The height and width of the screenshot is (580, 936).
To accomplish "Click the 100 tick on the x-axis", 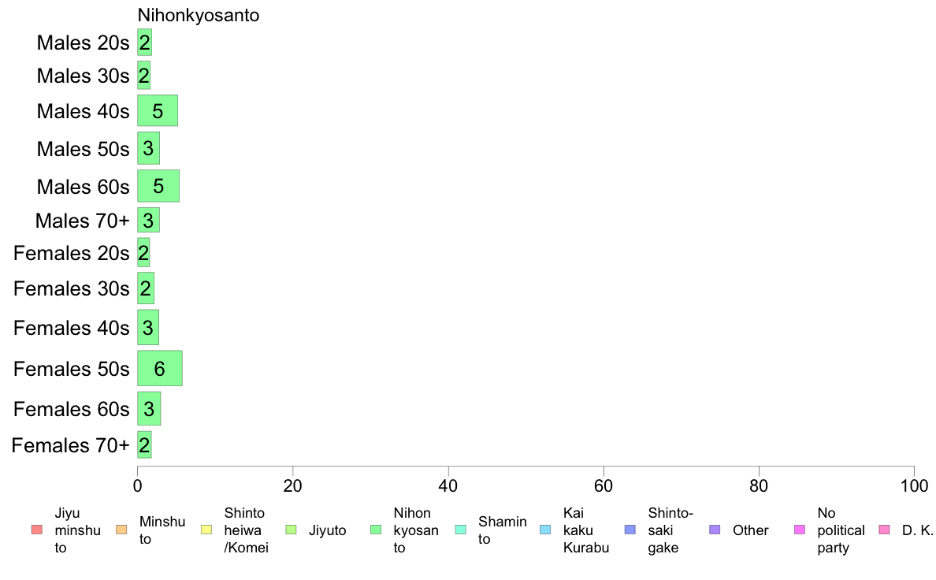I will coord(914,485).
